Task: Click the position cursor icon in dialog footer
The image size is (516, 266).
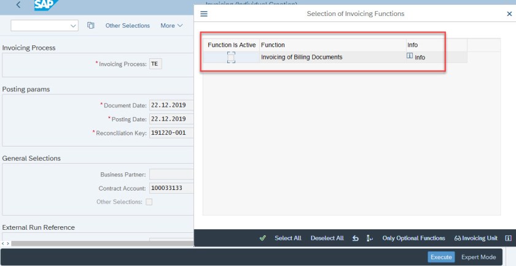Action: click(x=370, y=238)
